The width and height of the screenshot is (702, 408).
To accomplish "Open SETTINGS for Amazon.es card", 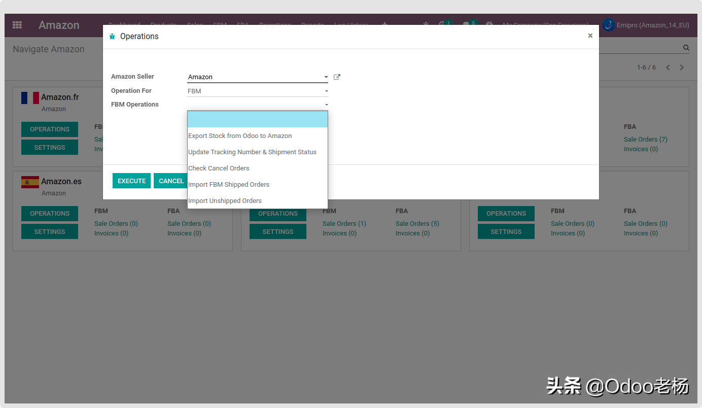I will click(x=50, y=232).
